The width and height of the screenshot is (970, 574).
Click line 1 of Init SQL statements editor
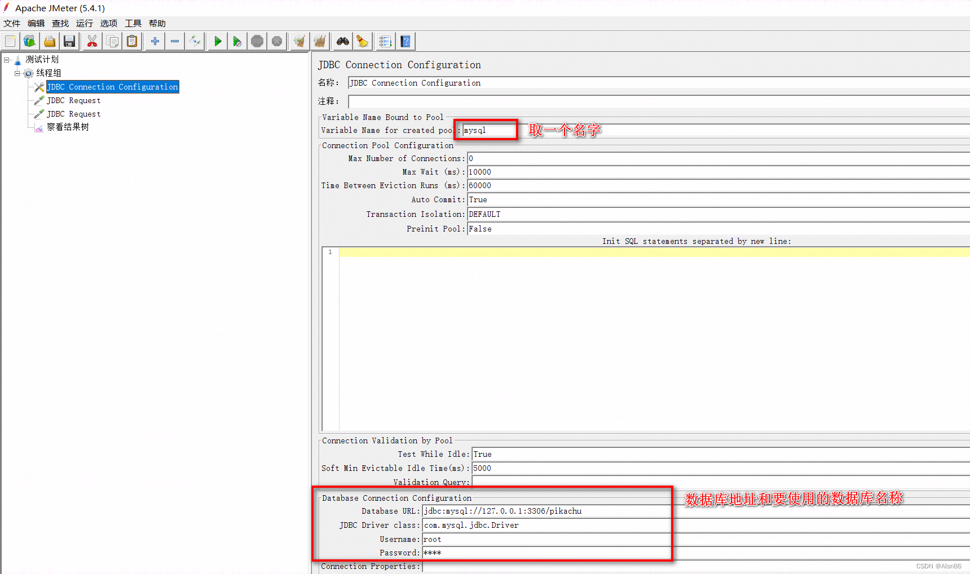(654, 252)
